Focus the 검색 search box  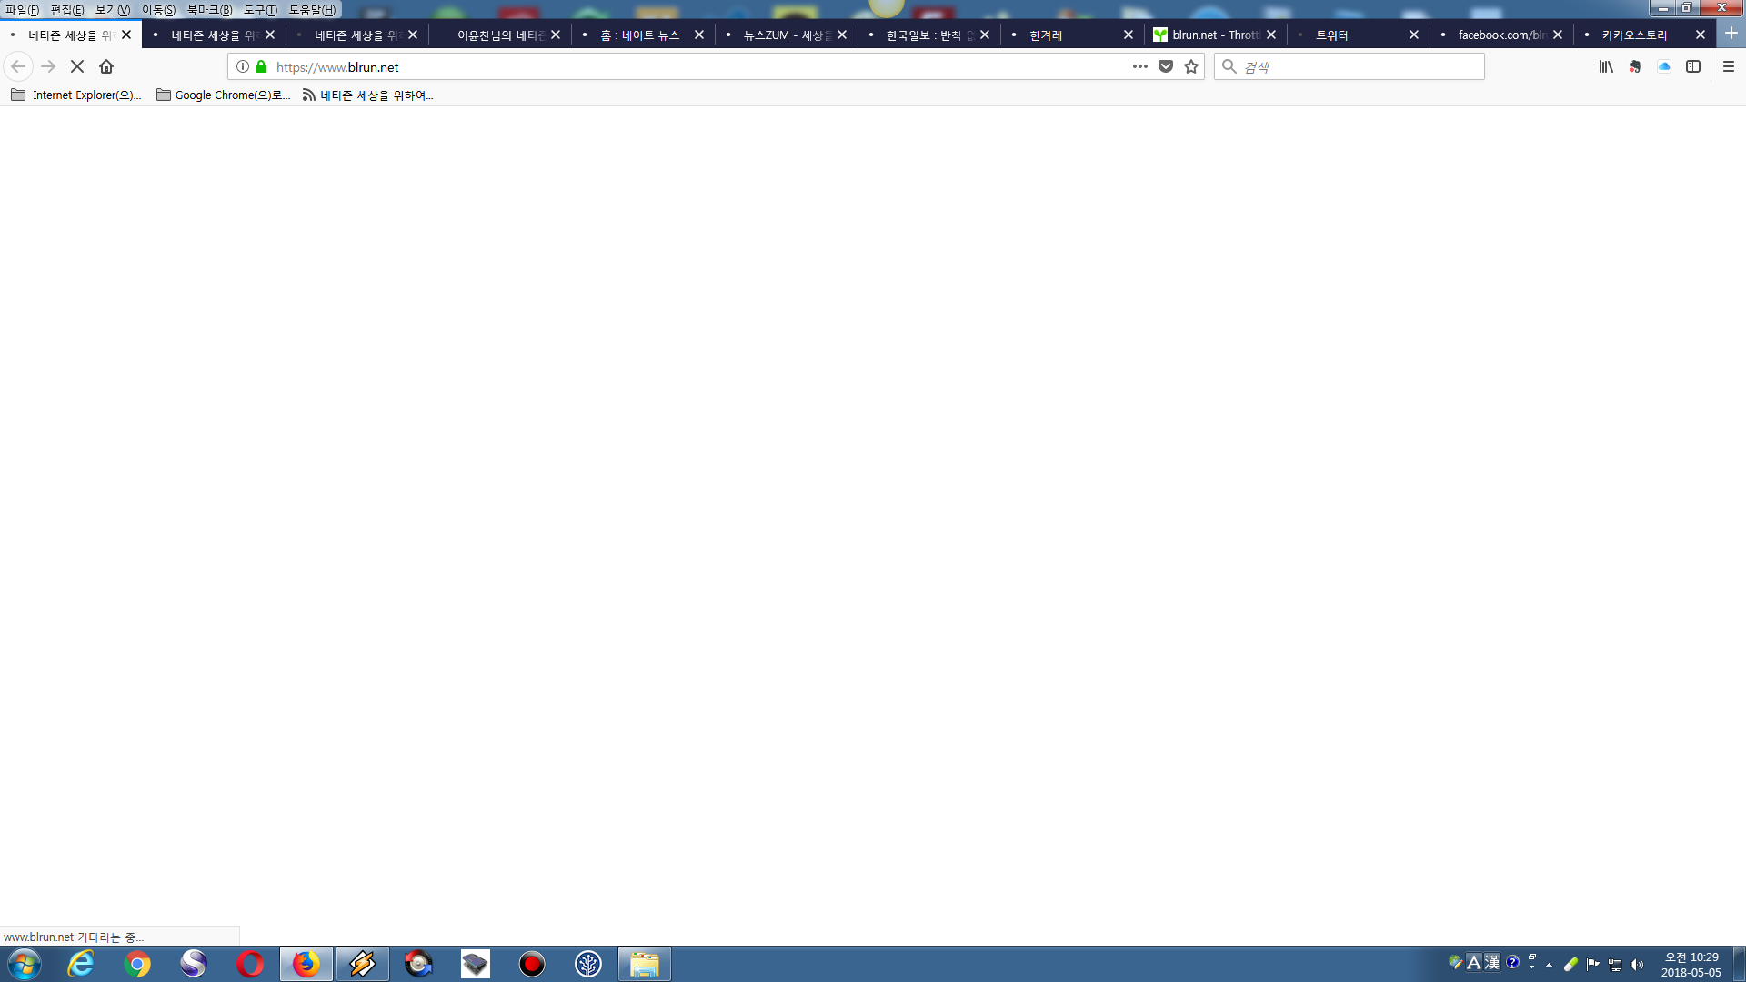pyautogui.click(x=1350, y=66)
